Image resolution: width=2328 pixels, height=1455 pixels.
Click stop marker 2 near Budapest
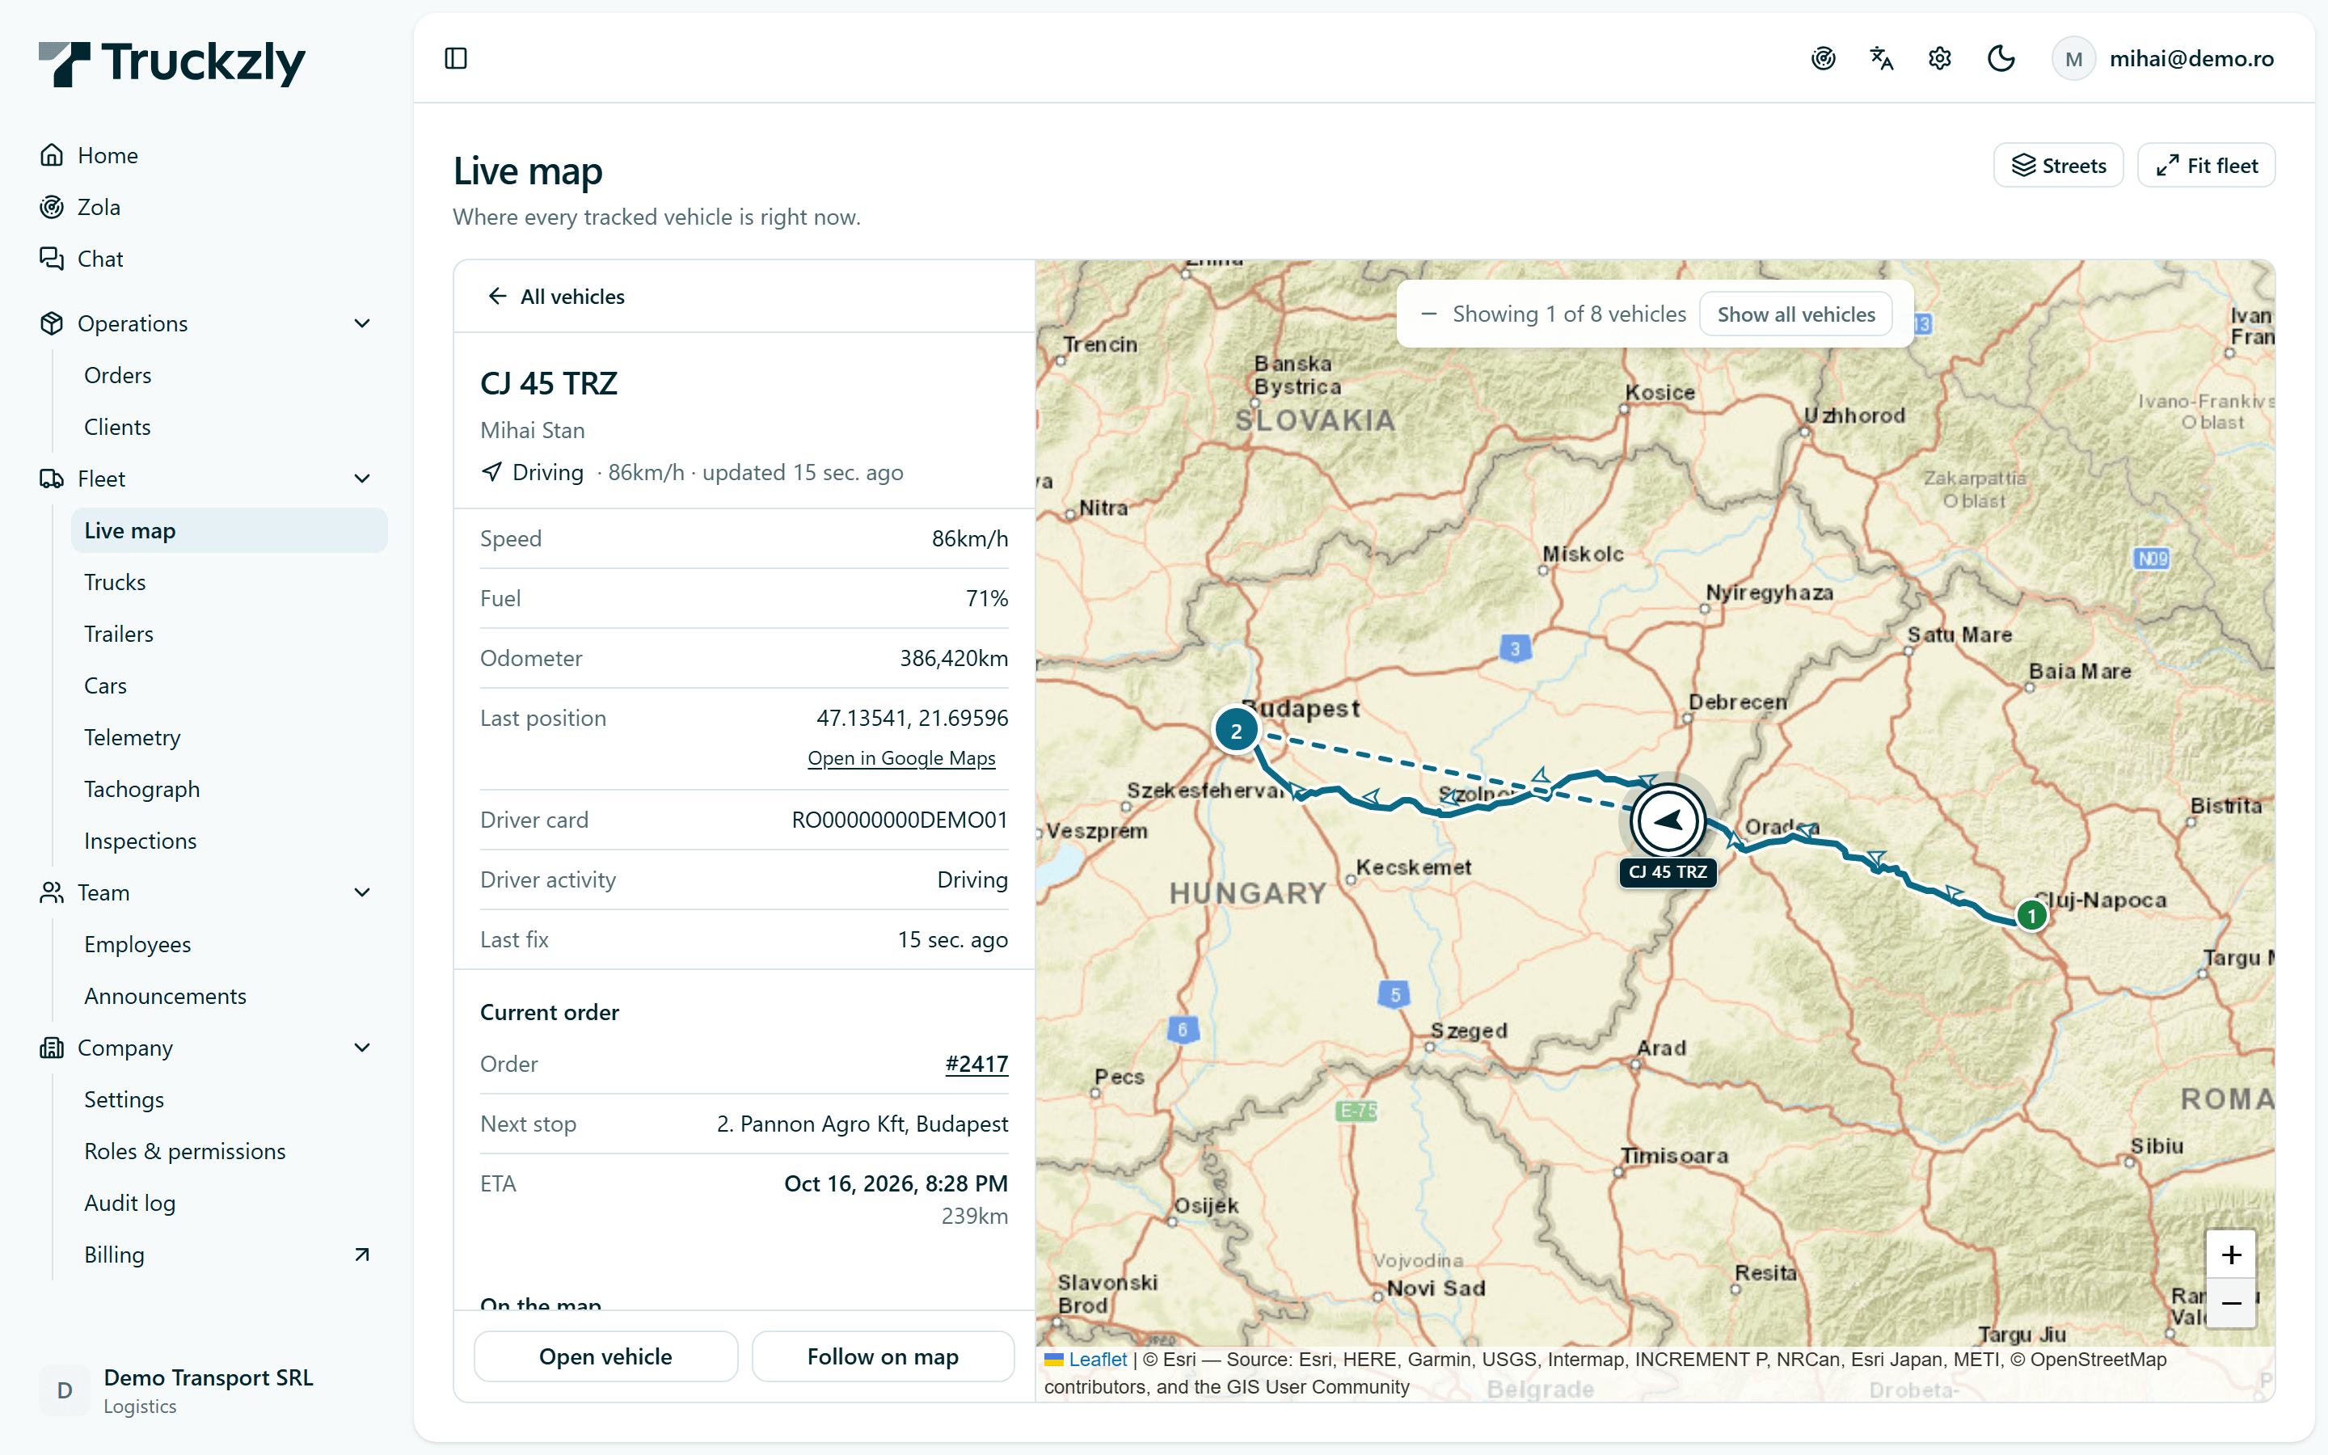coord(1236,731)
